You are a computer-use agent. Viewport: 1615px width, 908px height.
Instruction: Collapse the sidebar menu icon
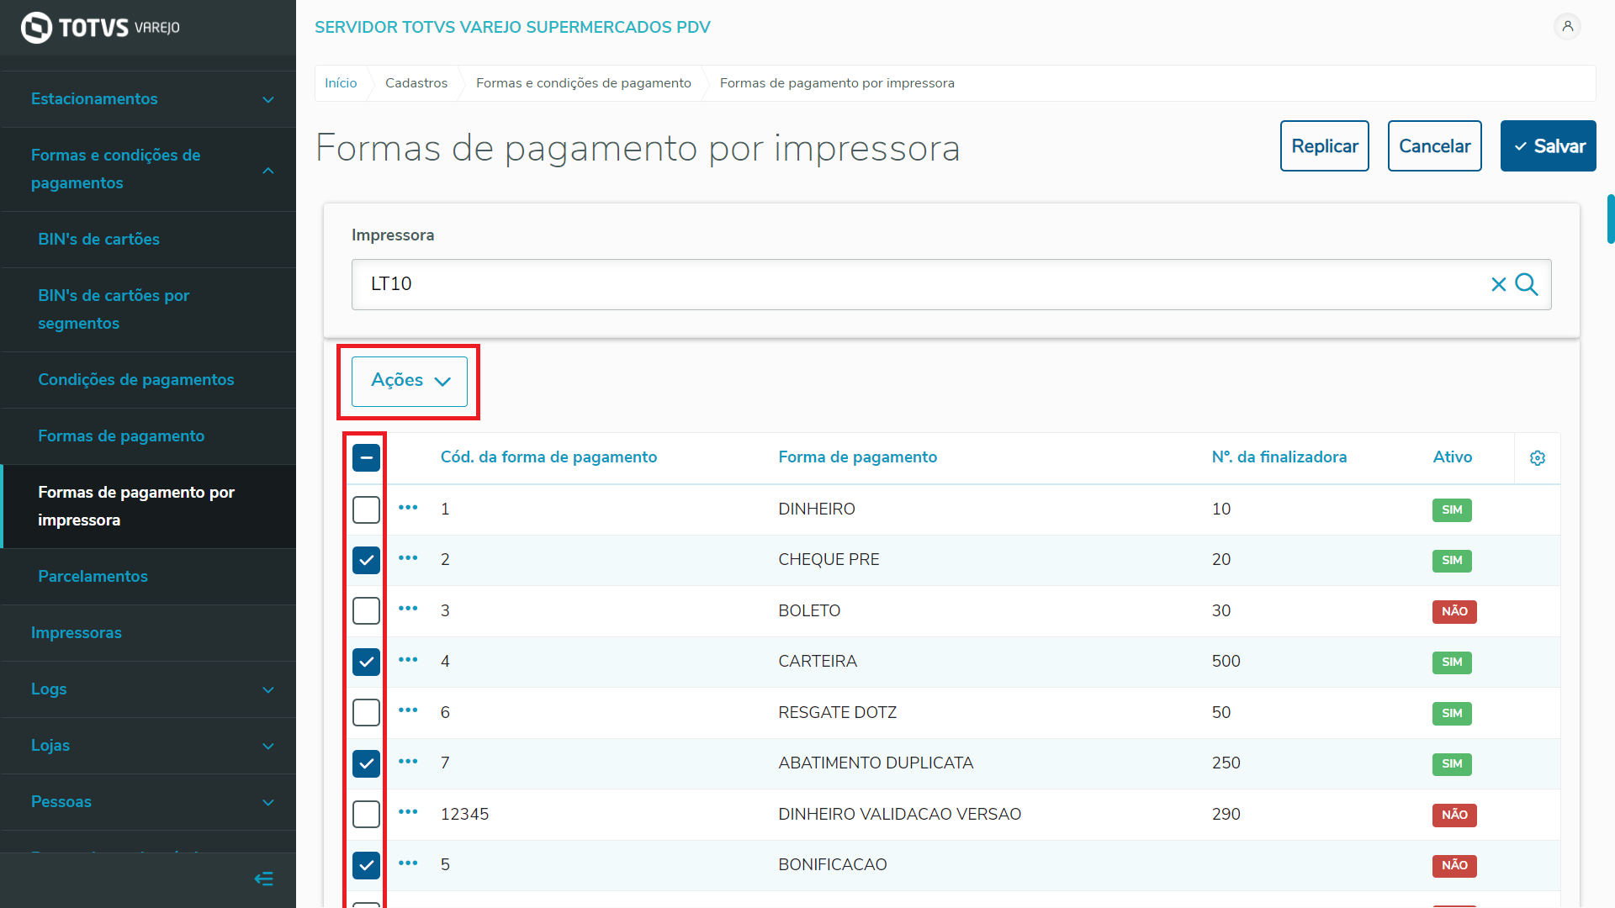[263, 879]
